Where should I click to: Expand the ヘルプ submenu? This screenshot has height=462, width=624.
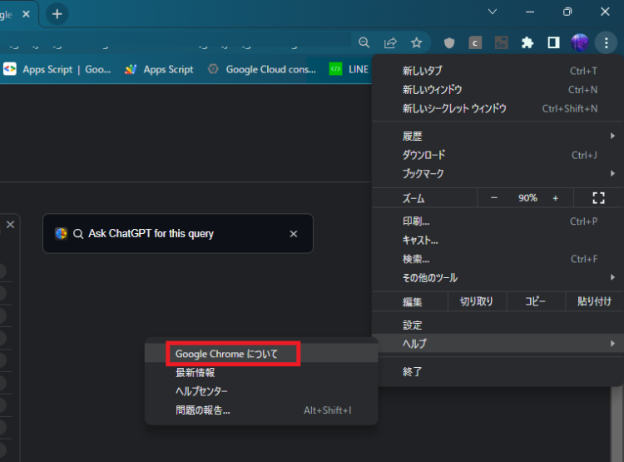pyautogui.click(x=498, y=343)
